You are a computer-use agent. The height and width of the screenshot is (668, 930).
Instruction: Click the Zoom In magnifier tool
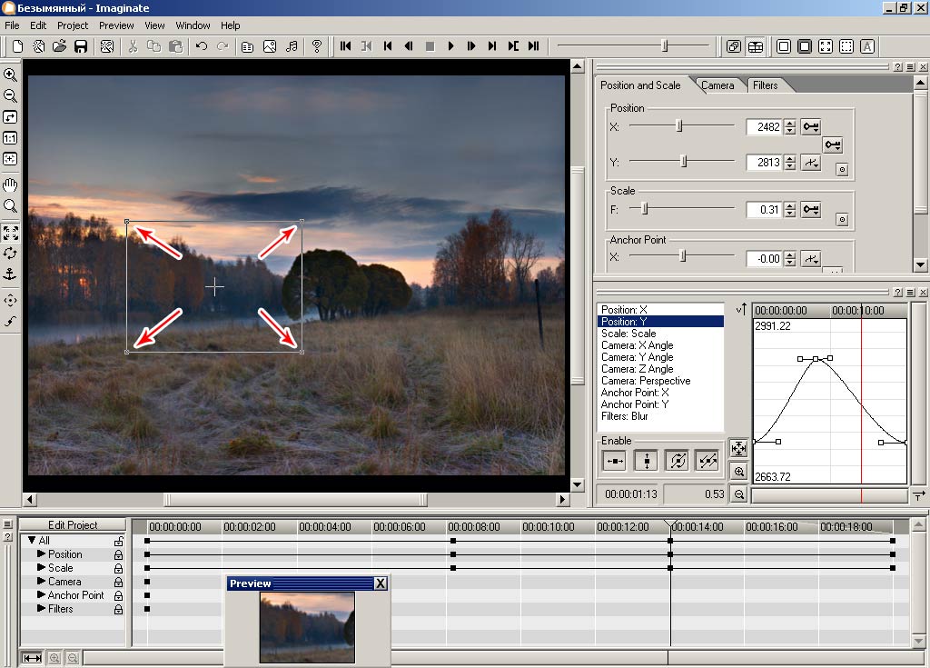(x=10, y=75)
